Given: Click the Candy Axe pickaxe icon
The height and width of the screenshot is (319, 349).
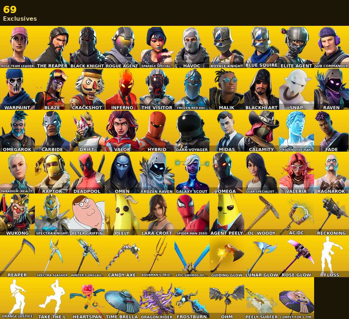Looking at the screenshot, I should pos(122,256).
